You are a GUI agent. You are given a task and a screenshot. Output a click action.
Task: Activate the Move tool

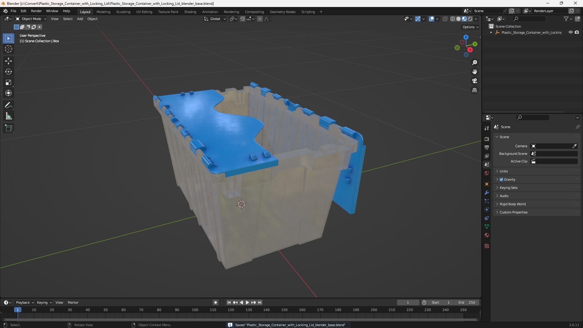(x=9, y=61)
